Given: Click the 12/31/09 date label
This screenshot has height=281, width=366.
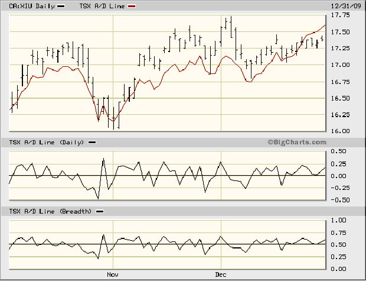Looking at the screenshot, I should pos(346,6).
